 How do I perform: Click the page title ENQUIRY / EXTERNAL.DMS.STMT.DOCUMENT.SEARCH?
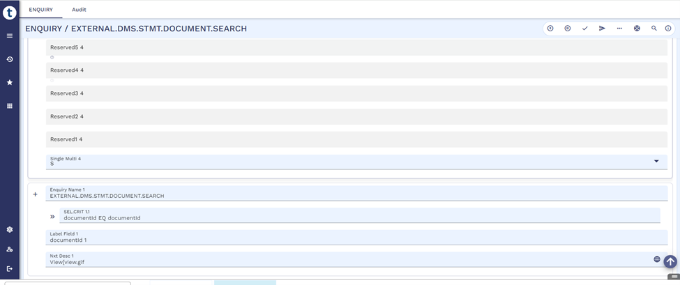[x=136, y=29]
